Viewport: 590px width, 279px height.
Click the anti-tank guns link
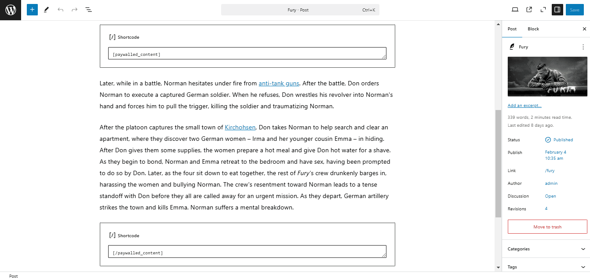(x=279, y=83)
